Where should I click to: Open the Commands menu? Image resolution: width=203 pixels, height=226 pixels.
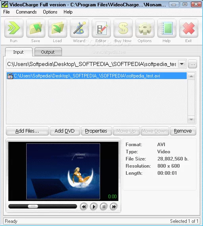click(26, 12)
